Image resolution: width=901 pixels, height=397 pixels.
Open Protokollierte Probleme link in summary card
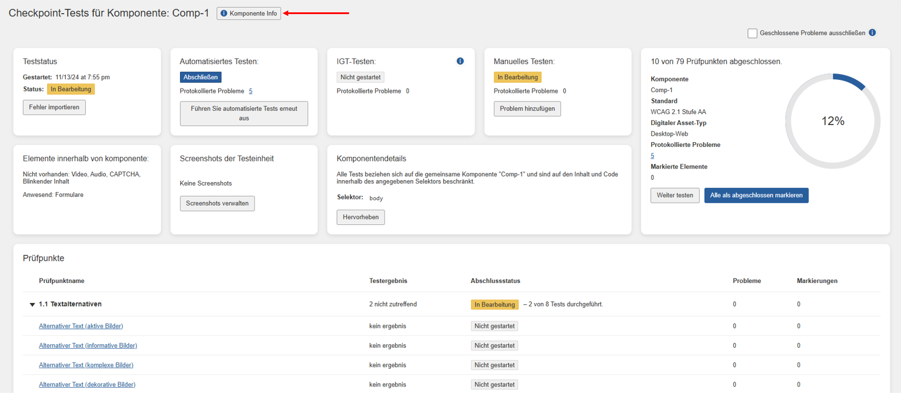coord(652,156)
